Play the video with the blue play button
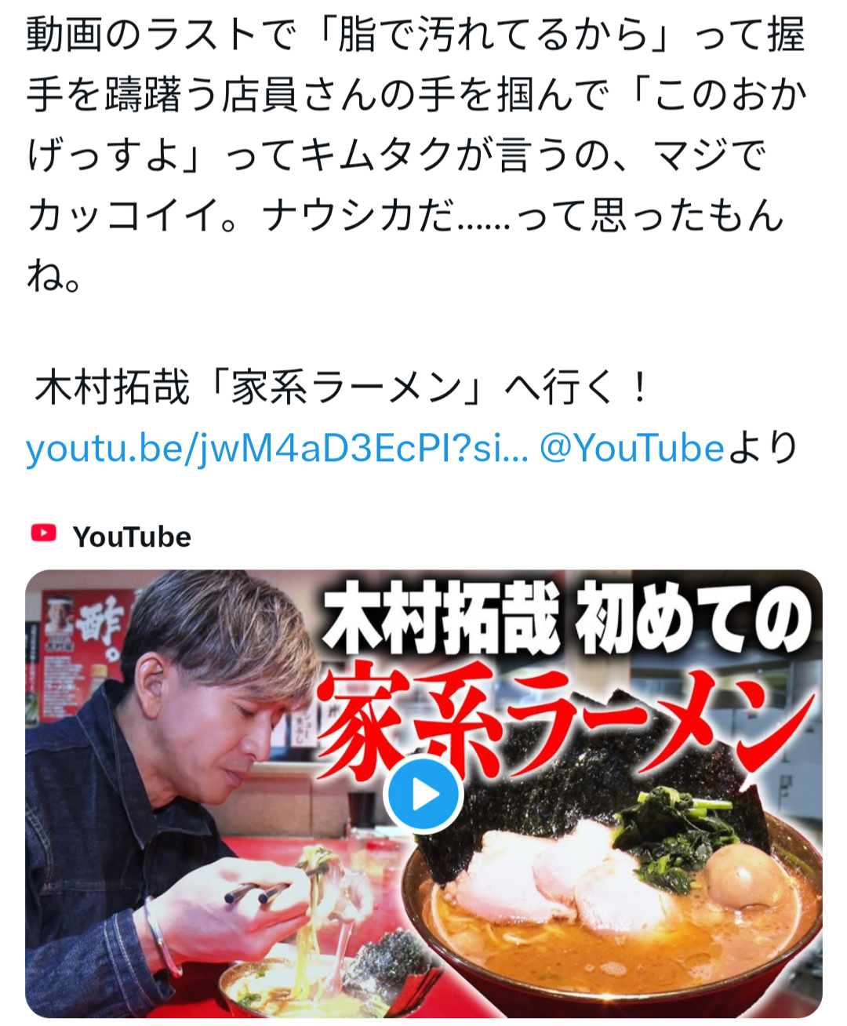The image size is (847, 1026). point(423,795)
